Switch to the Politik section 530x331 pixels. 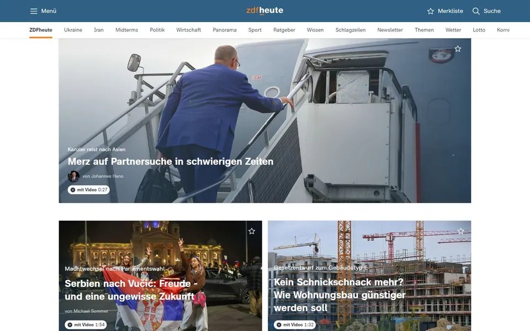157,30
